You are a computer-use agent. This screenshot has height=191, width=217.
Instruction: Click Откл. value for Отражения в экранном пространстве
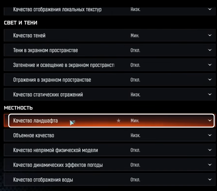(x=135, y=80)
